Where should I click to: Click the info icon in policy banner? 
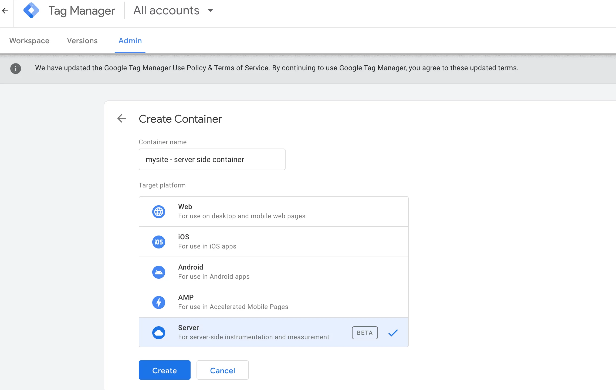[16, 68]
